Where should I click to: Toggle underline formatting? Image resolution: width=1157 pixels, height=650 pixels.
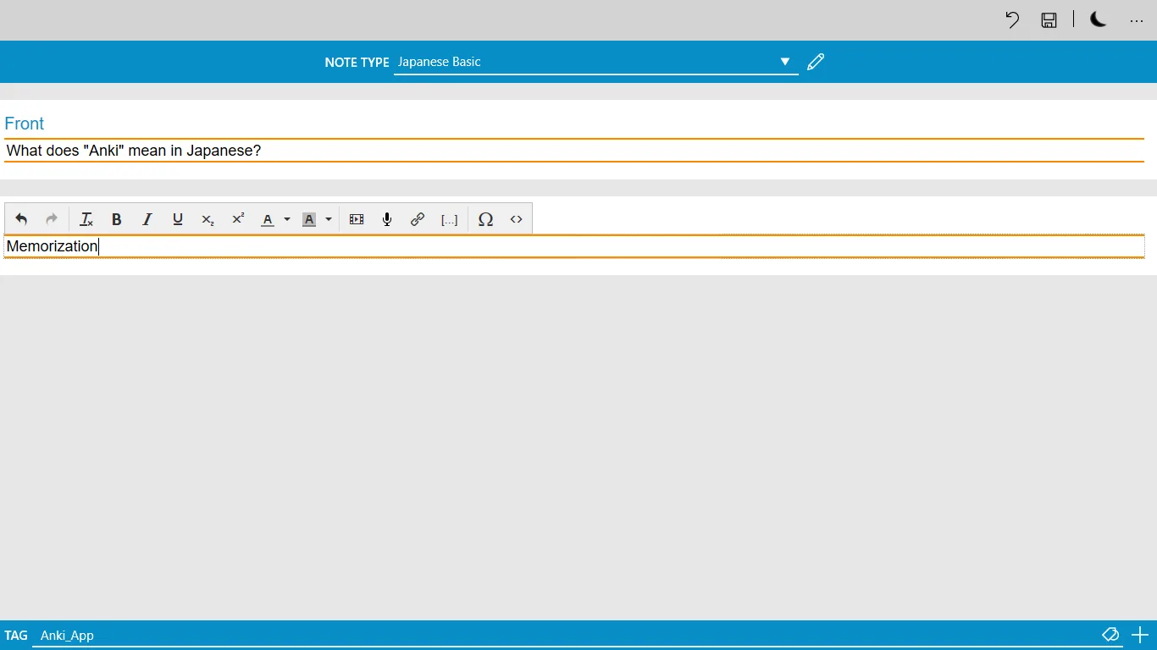178,219
